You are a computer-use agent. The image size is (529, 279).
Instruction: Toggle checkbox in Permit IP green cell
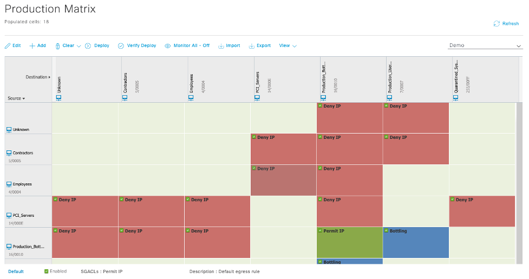point(320,231)
